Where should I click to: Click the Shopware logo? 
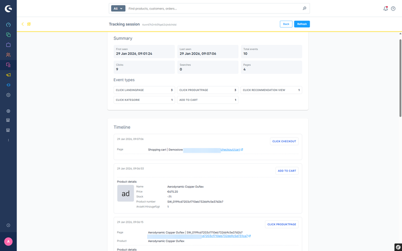click(8, 9)
